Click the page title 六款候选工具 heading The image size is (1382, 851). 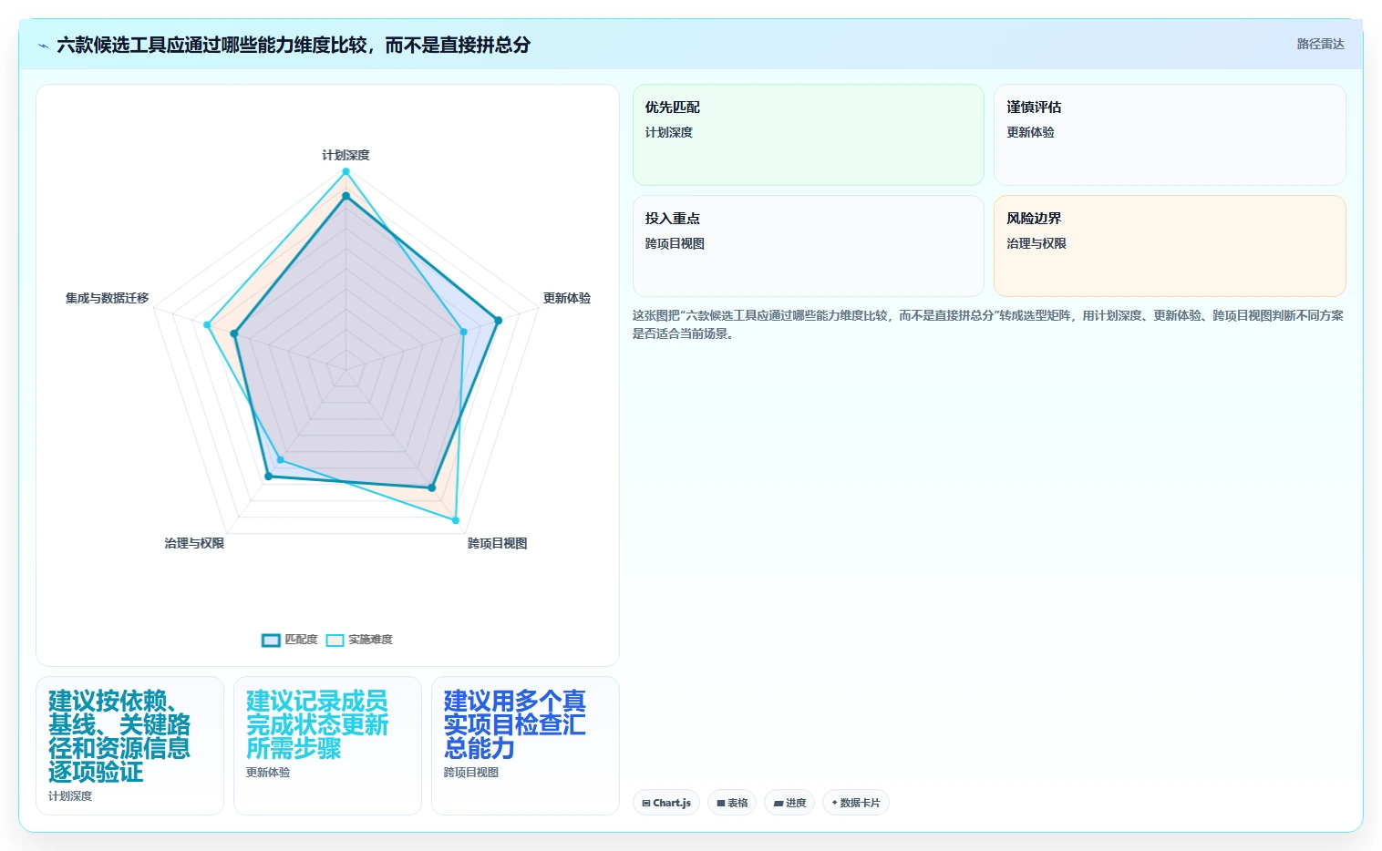click(x=294, y=45)
